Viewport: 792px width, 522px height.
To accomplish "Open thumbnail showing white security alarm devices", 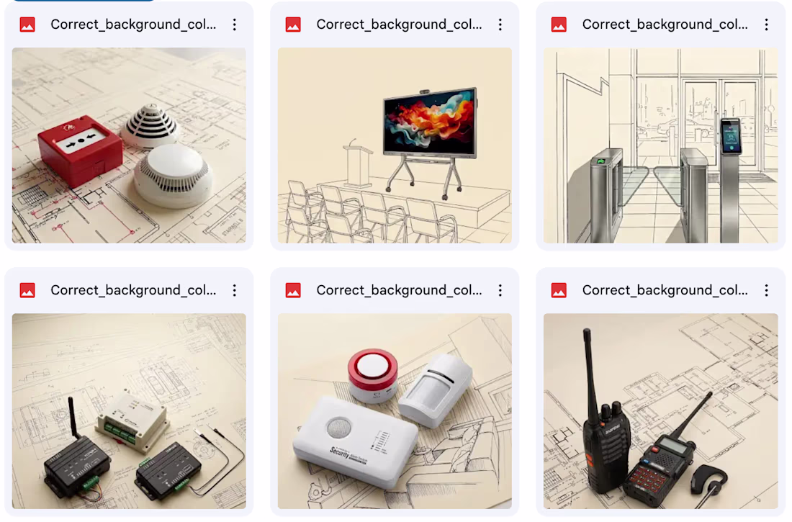I will click(x=395, y=411).
